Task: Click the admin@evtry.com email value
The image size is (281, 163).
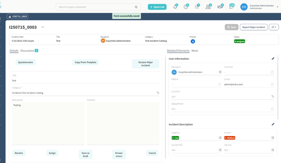Action: (x=233, y=84)
